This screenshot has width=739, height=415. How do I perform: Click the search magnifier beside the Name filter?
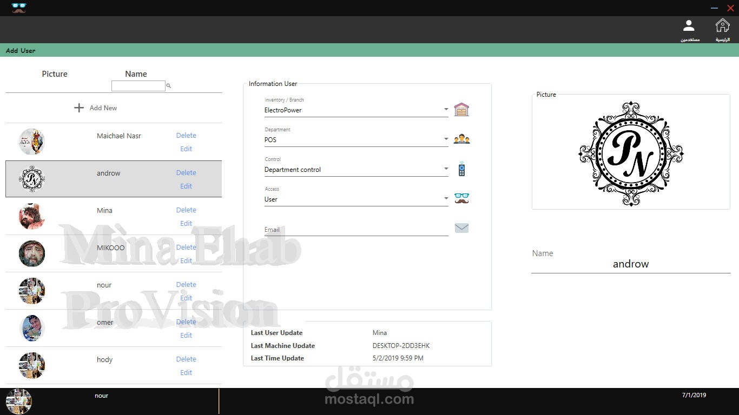coord(168,86)
